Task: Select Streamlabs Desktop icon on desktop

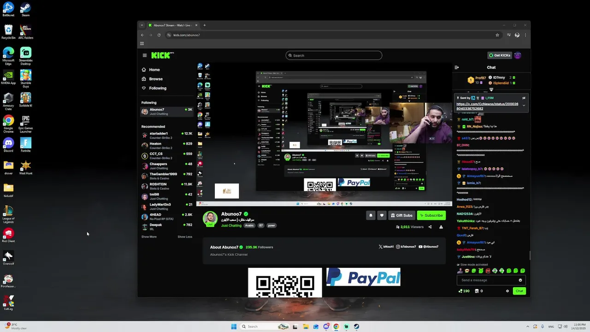Action: (x=26, y=56)
